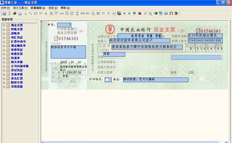Click the 出票日期 date field on the cheque

pyautogui.click(x=140, y=36)
